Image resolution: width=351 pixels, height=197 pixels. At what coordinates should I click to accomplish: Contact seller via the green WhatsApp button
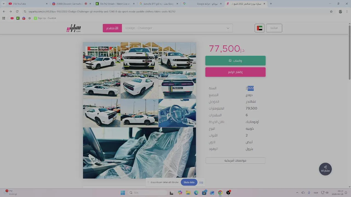[x=235, y=61]
